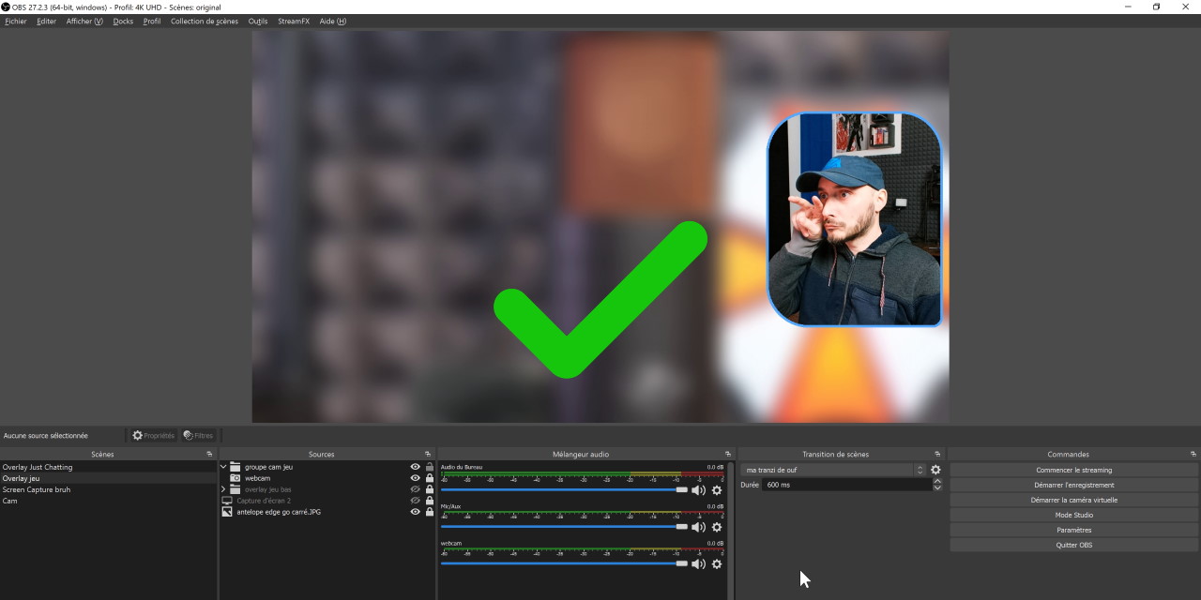Show the Capture d'écran 2 source
The height and width of the screenshot is (600, 1201).
pos(415,501)
